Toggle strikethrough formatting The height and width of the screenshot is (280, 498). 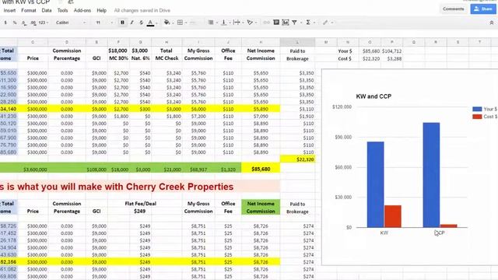click(x=141, y=23)
